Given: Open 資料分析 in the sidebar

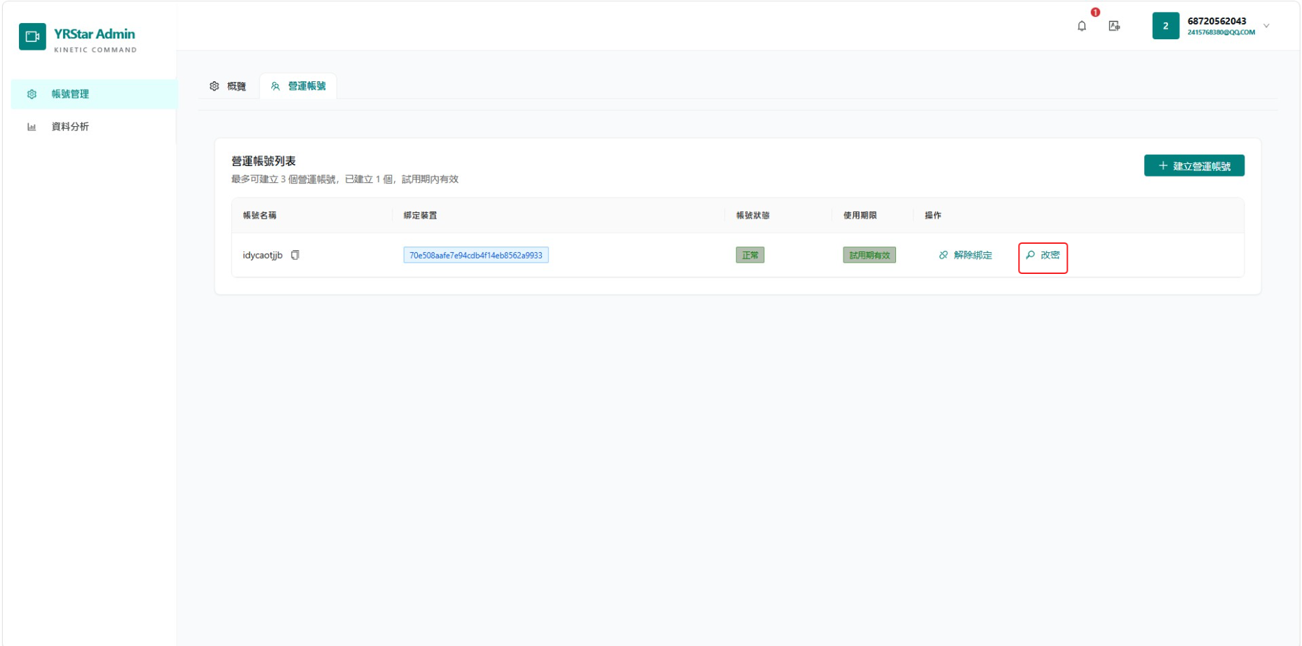Looking at the screenshot, I should click(x=94, y=127).
